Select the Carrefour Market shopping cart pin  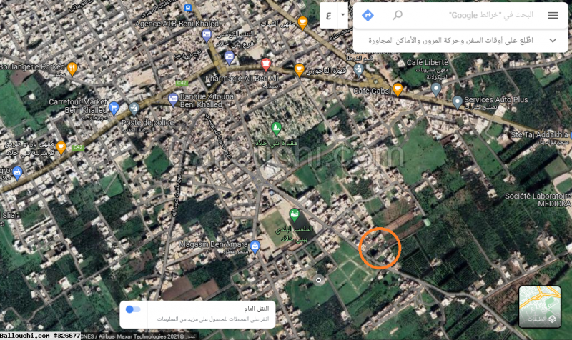point(114,109)
